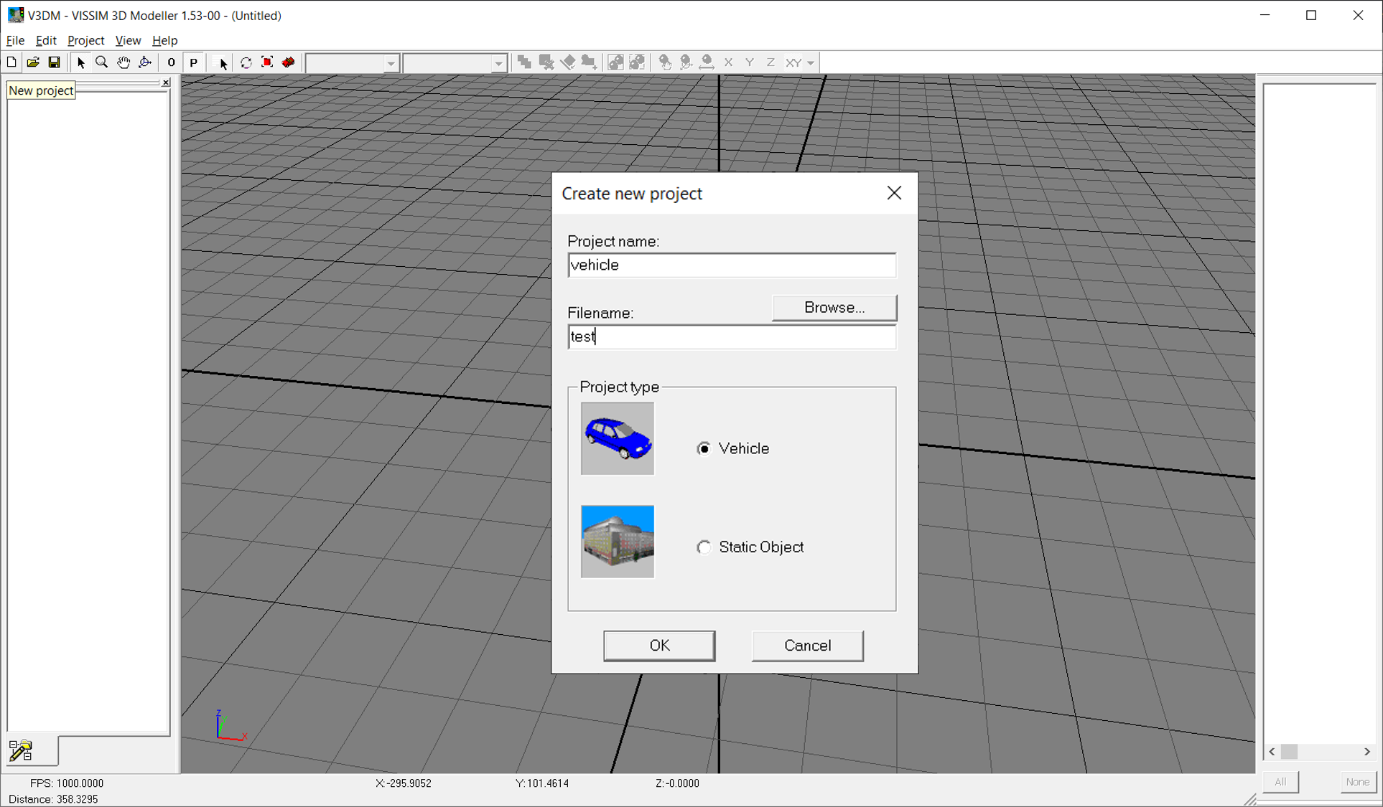This screenshot has height=807, width=1383.
Task: Click the New project toolbar icon
Action: [x=11, y=62]
